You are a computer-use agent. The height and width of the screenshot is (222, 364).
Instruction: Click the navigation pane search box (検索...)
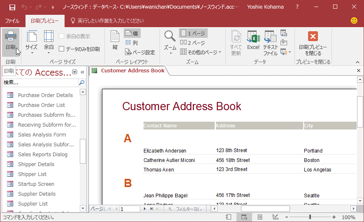(x=40, y=83)
